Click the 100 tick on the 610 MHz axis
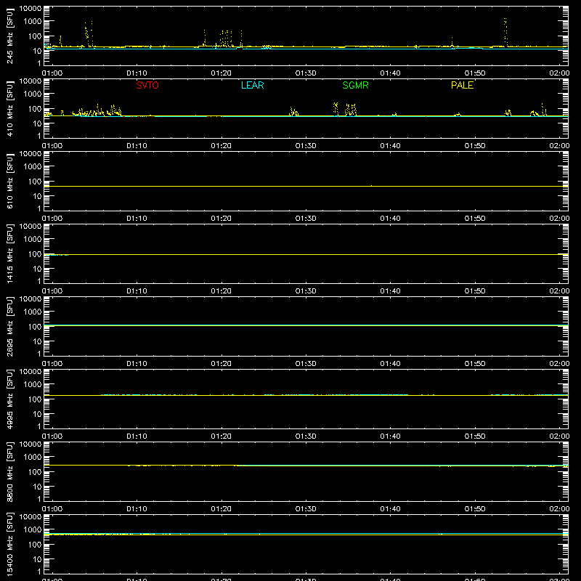581x581 pixels. tap(35, 182)
